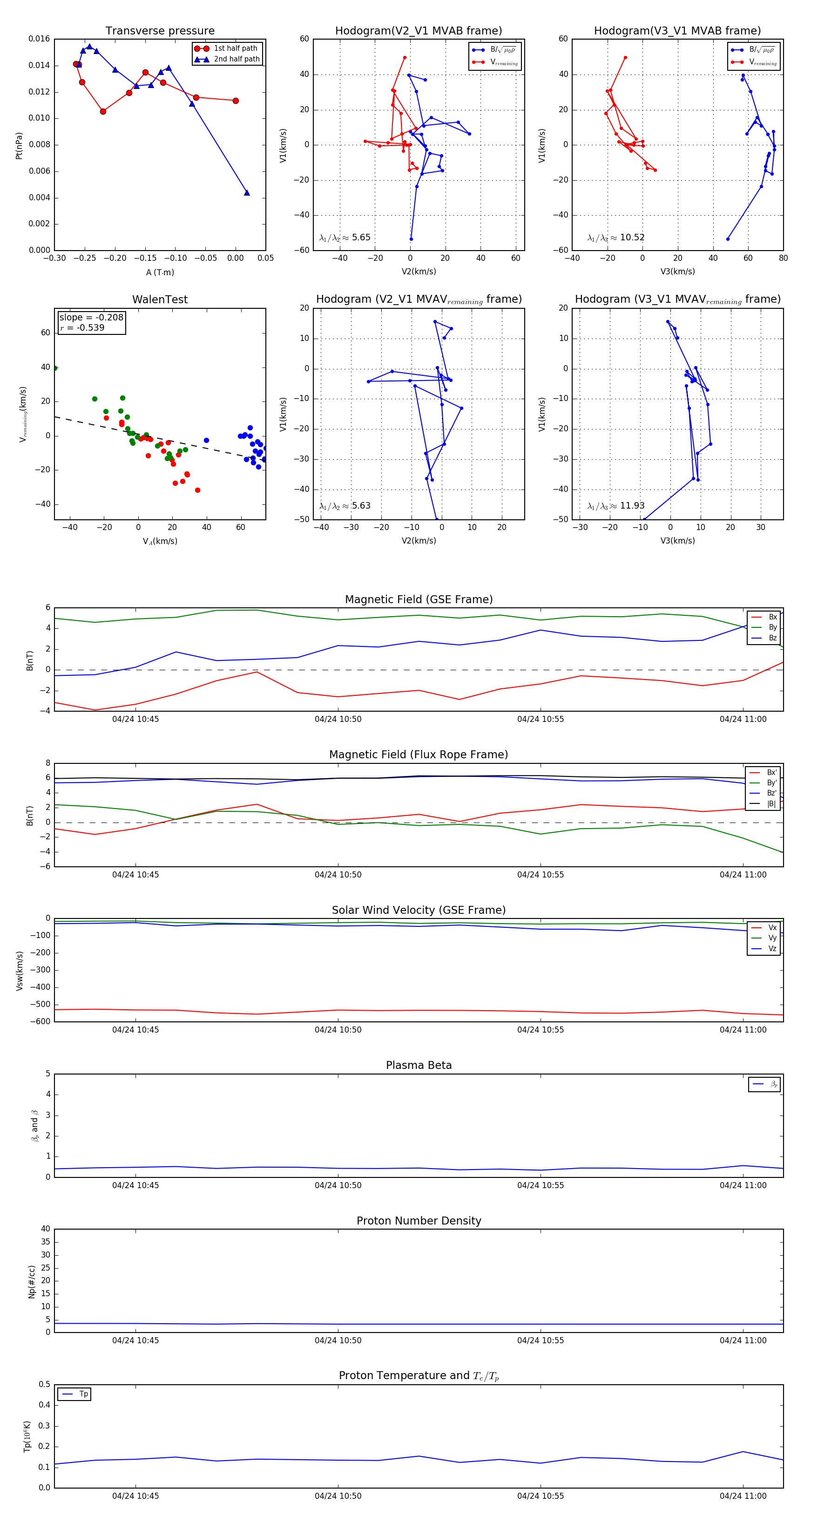Viewport: 838px width, 1537px height.
Task: Click the 'Plasma Beta' panel title
Action: point(419,1065)
